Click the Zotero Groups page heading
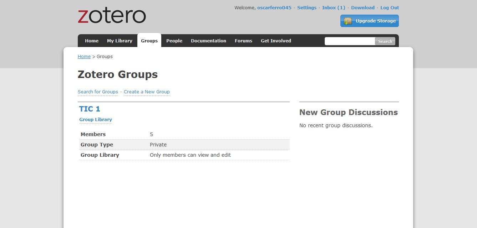 118,74
